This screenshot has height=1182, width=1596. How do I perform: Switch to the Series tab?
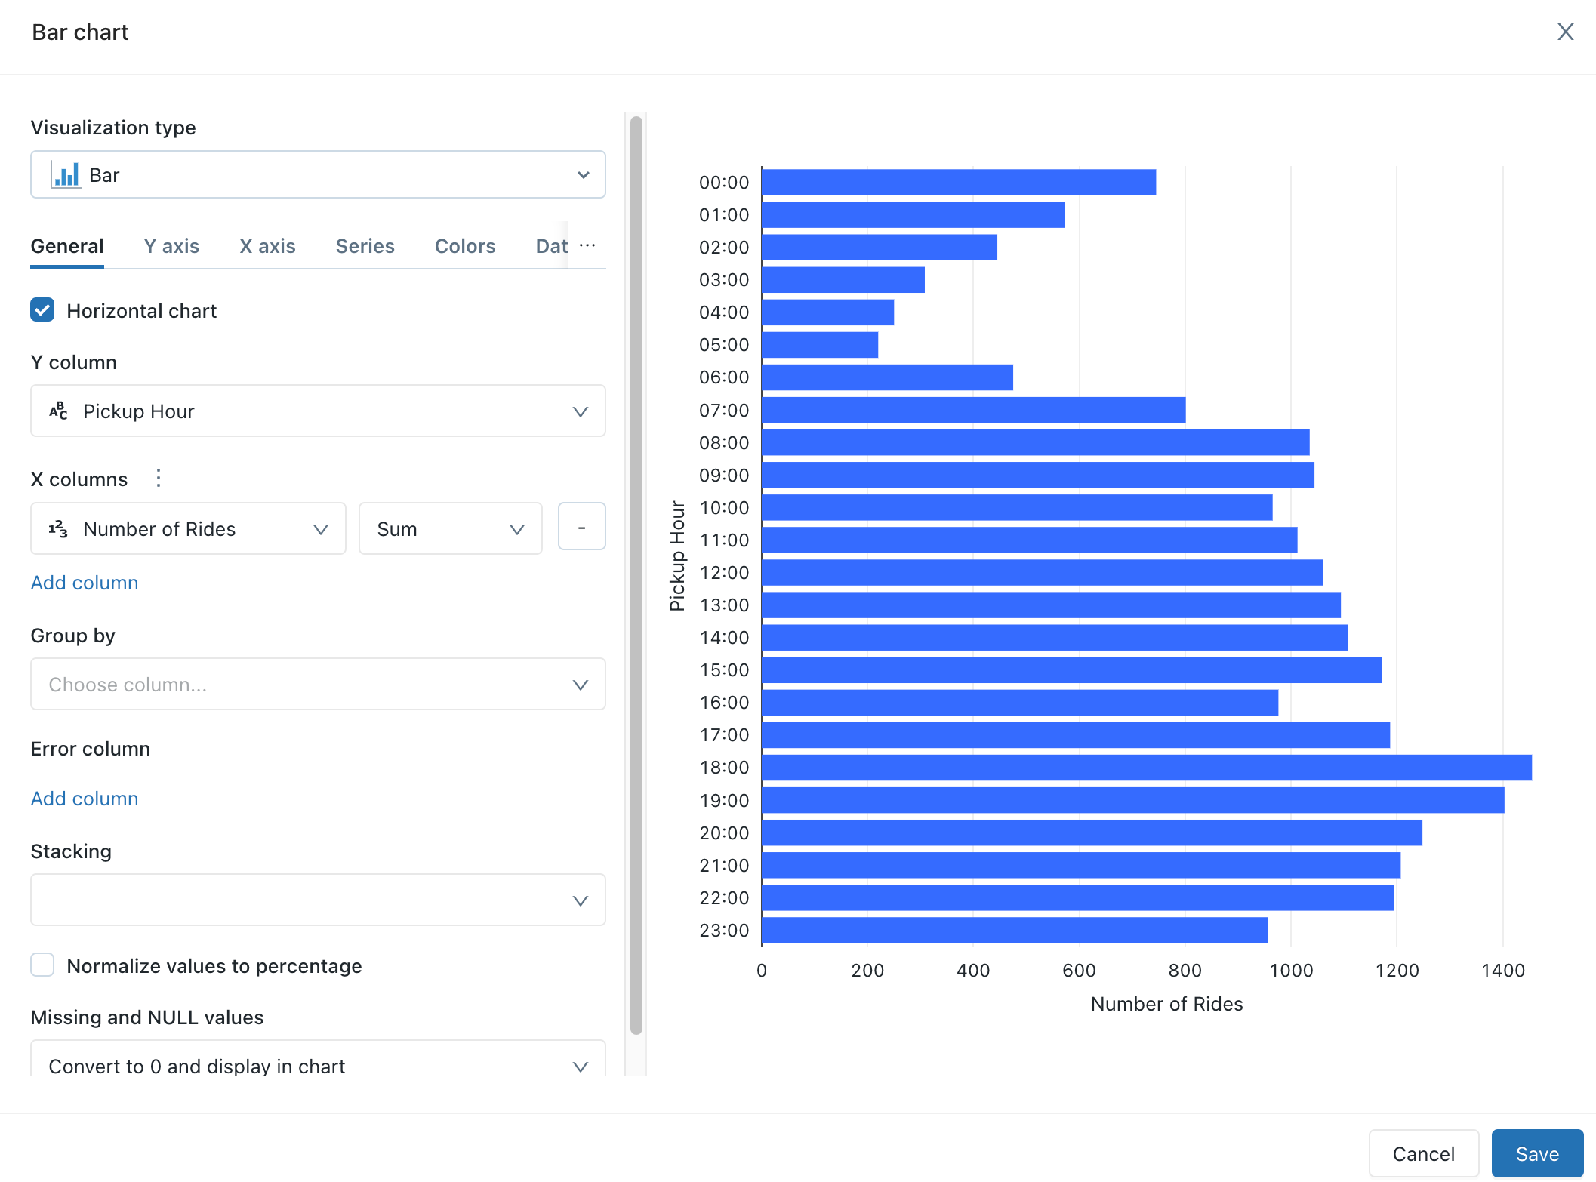pos(364,246)
